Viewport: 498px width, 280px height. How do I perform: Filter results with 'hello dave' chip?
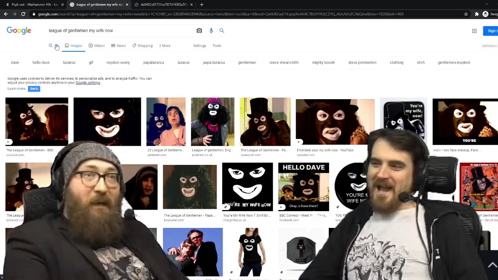pyautogui.click(x=41, y=63)
